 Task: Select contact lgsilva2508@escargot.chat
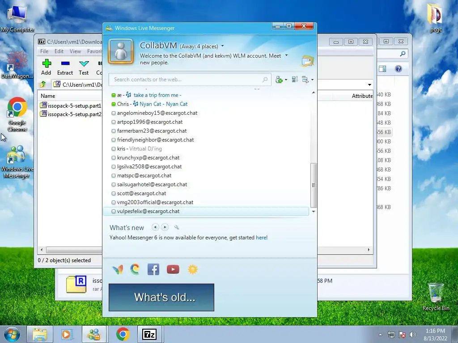pos(206,167)
